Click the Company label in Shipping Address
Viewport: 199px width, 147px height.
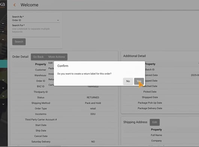tap(156, 141)
